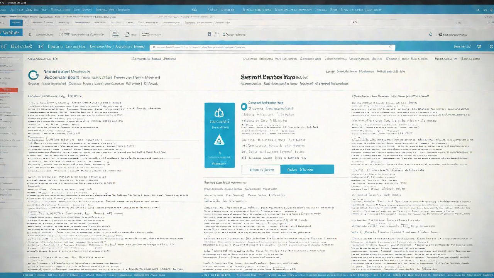494x278 pixels.
Task: Select the blue ring radio button next to the card
Action: (x=244, y=106)
